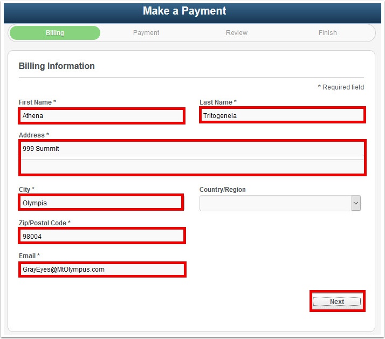Click the First Name field containing Athena

pyautogui.click(x=101, y=115)
